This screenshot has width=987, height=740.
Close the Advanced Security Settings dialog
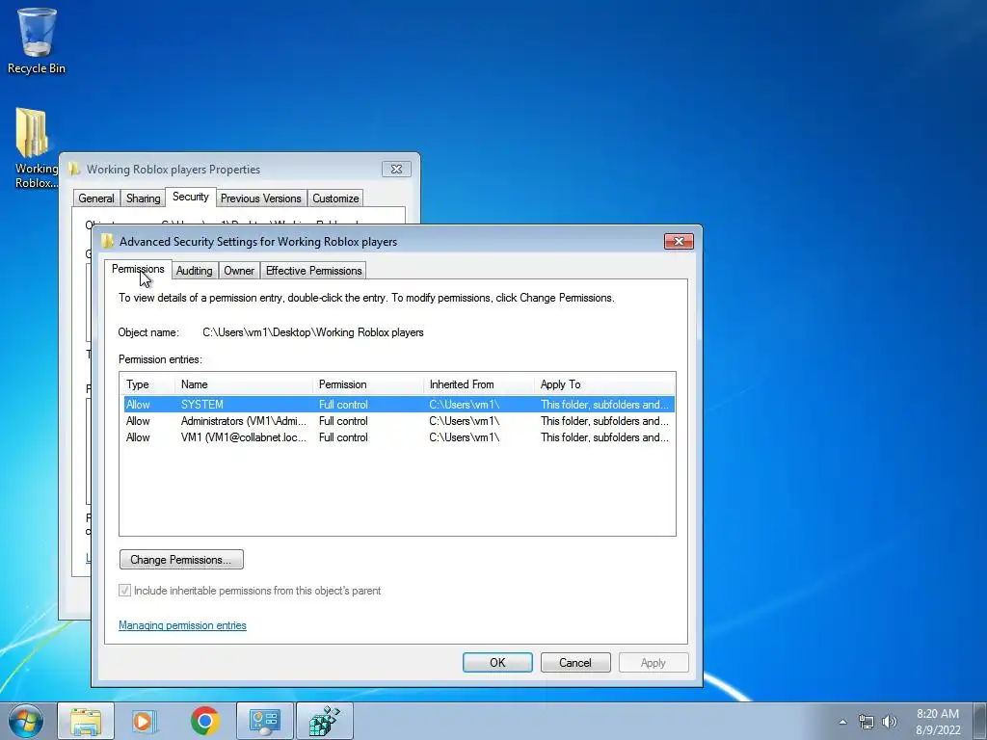679,241
